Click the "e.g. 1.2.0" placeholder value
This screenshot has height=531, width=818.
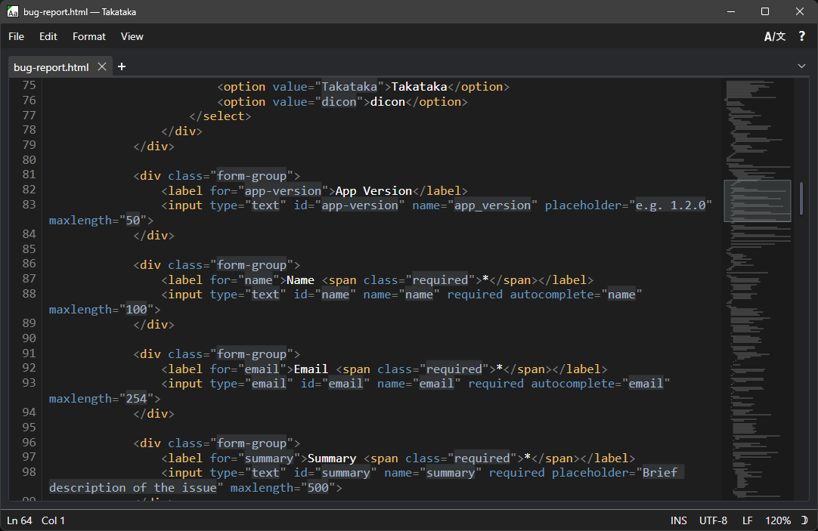tap(671, 205)
